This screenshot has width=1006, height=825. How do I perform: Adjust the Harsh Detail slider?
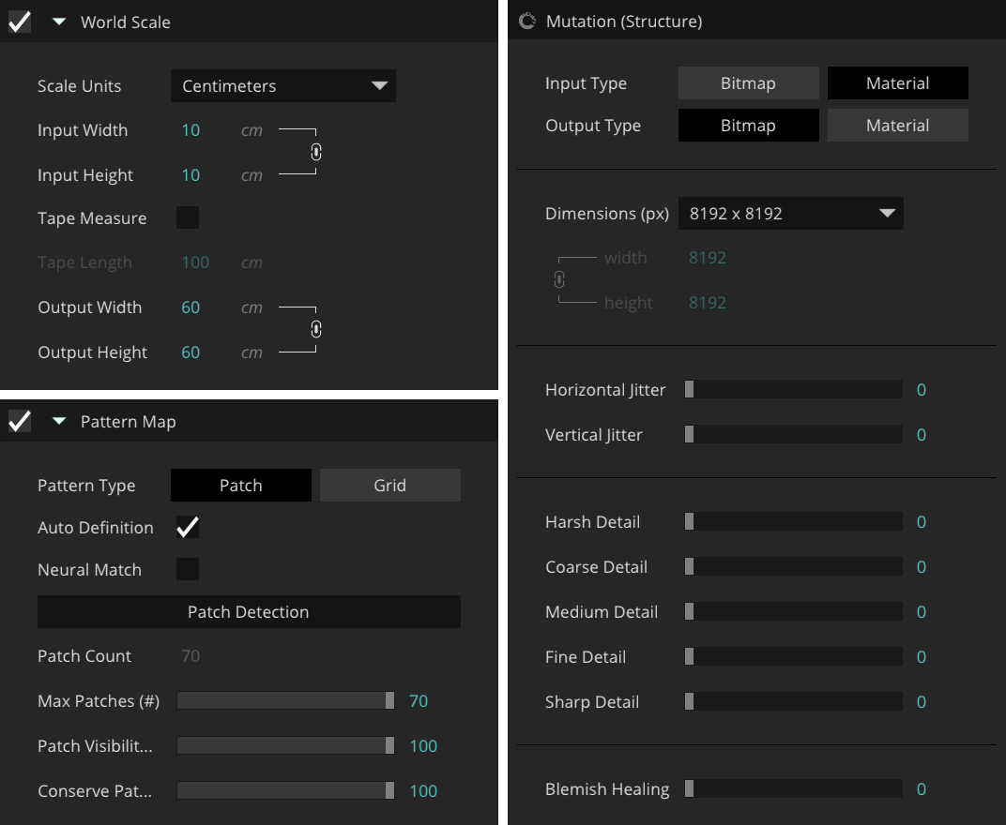794,521
